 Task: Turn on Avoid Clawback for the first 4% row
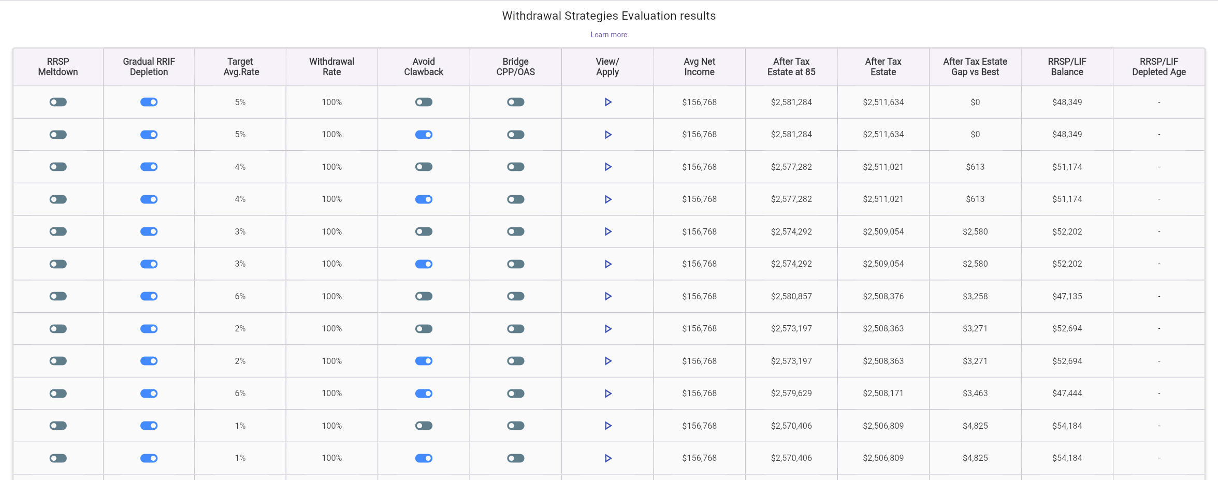click(424, 167)
